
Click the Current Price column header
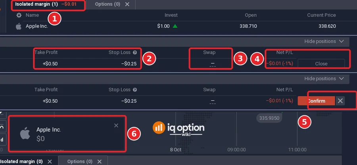pyautogui.click(x=321, y=15)
